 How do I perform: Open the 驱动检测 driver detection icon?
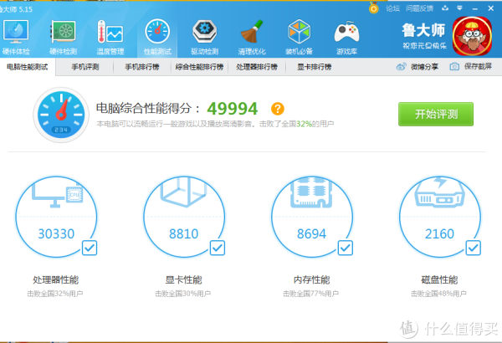click(205, 32)
